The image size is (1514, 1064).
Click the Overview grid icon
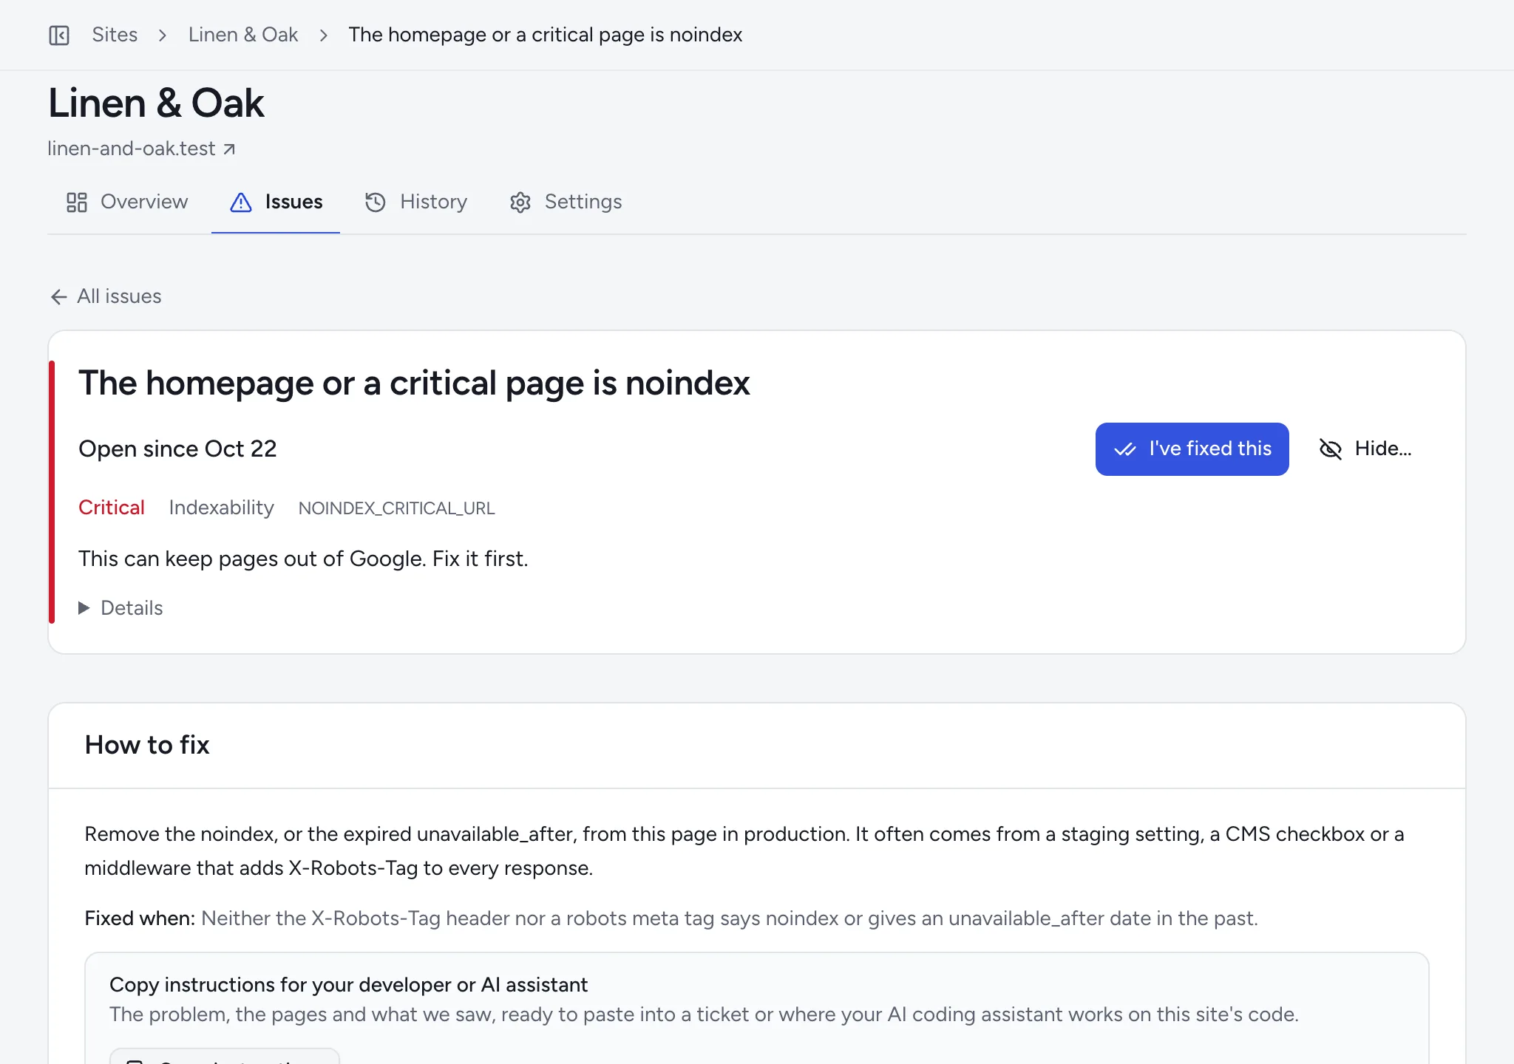(x=77, y=202)
